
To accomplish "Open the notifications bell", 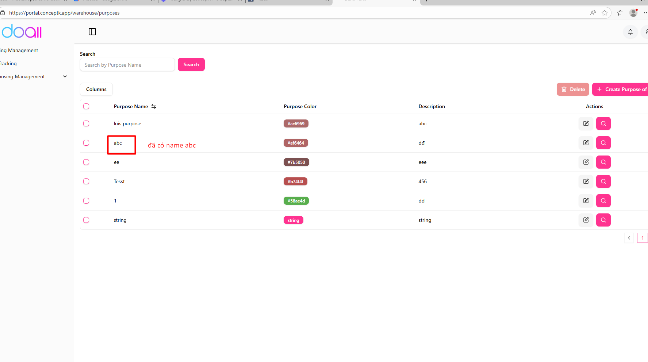I will [630, 32].
